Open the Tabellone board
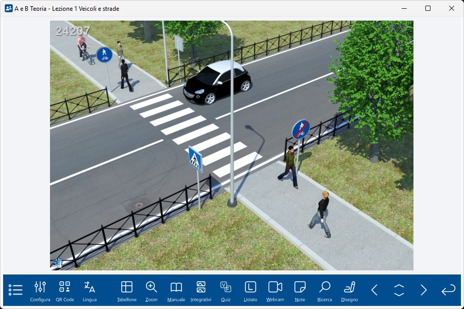 (x=127, y=290)
